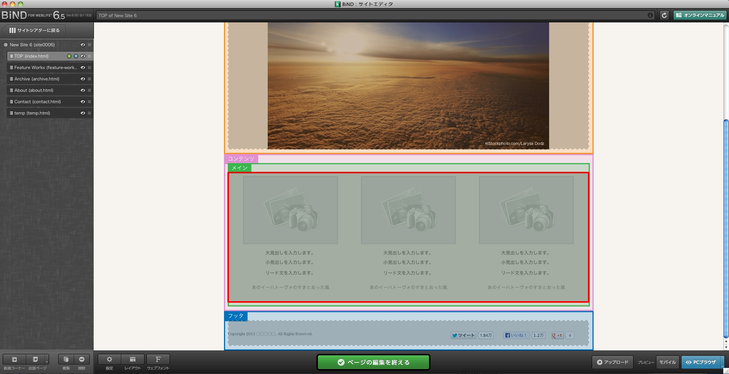Select Feature Works page in tree

pyautogui.click(x=51, y=68)
